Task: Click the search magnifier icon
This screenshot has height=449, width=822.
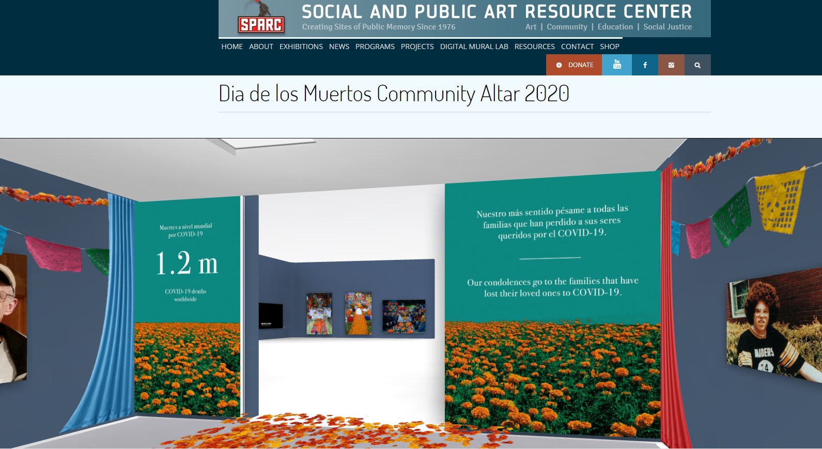Action: [697, 65]
